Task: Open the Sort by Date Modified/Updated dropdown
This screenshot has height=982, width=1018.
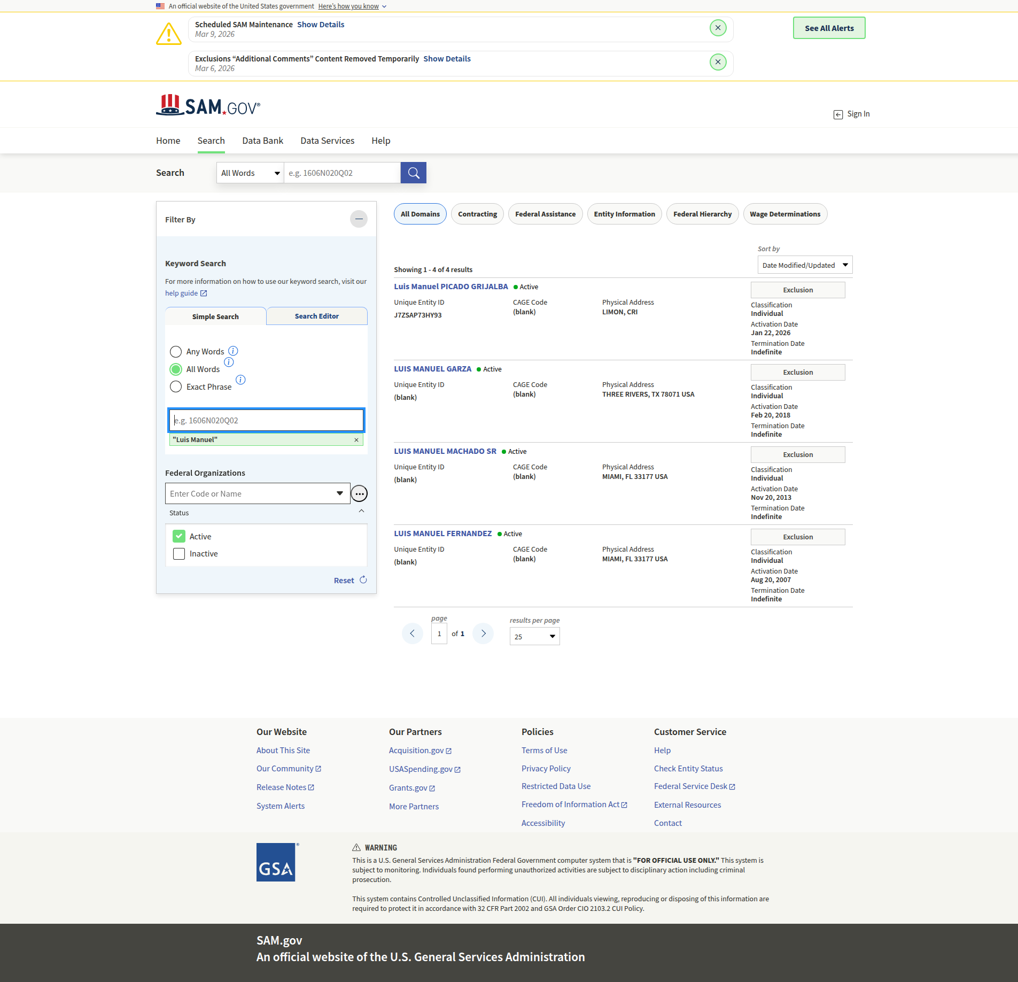Action: 804,265
